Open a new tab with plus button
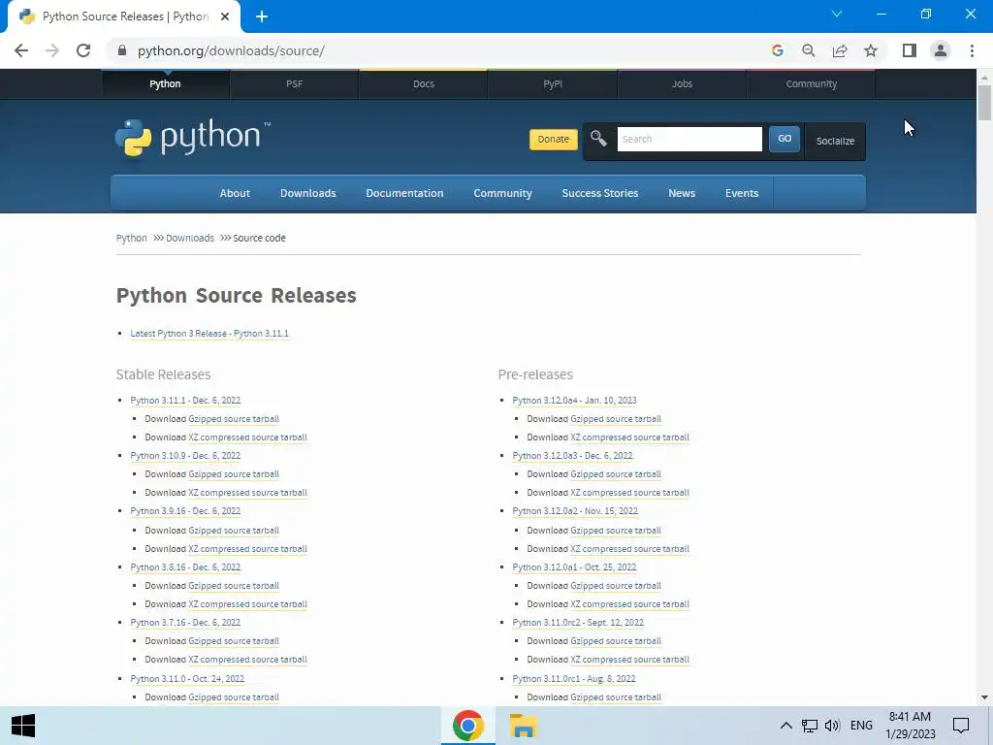This screenshot has width=993, height=745. 262,16
